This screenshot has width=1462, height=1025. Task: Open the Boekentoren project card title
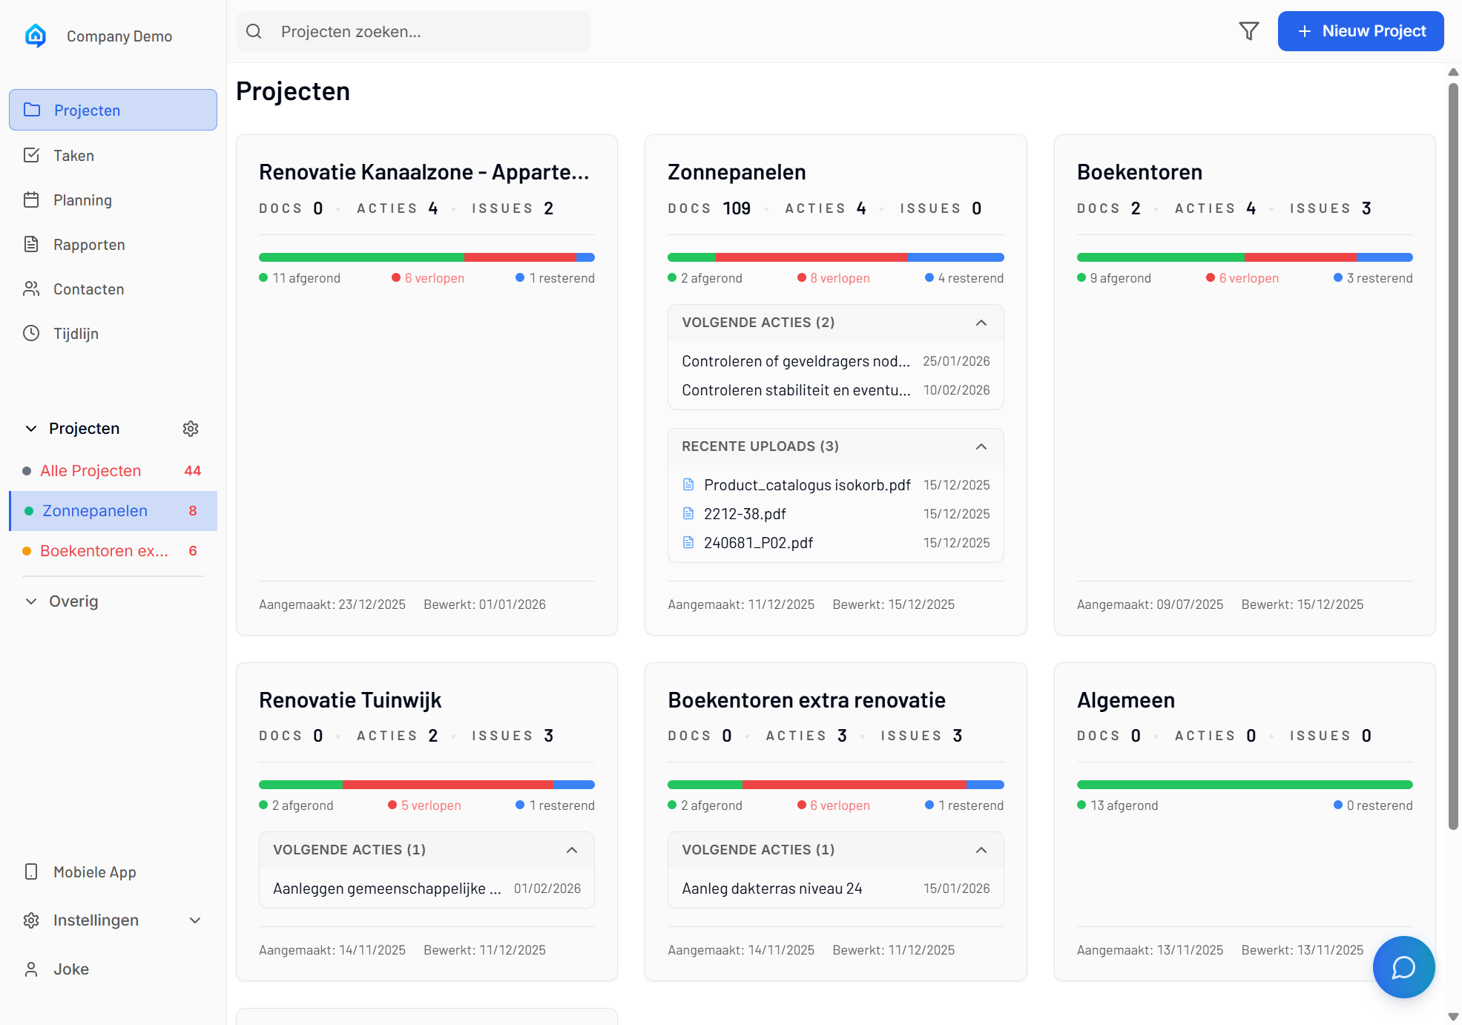click(1139, 172)
